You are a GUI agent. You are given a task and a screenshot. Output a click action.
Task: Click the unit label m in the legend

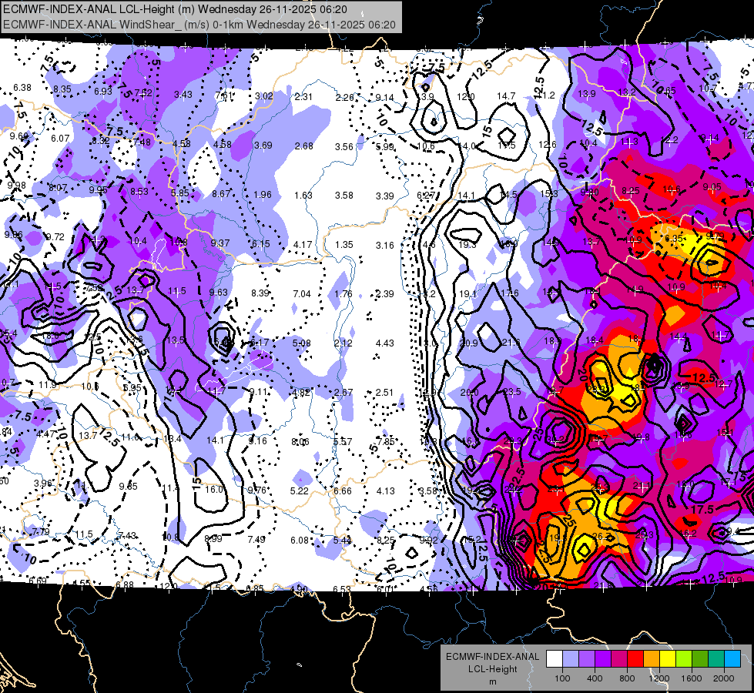pyautogui.click(x=492, y=681)
